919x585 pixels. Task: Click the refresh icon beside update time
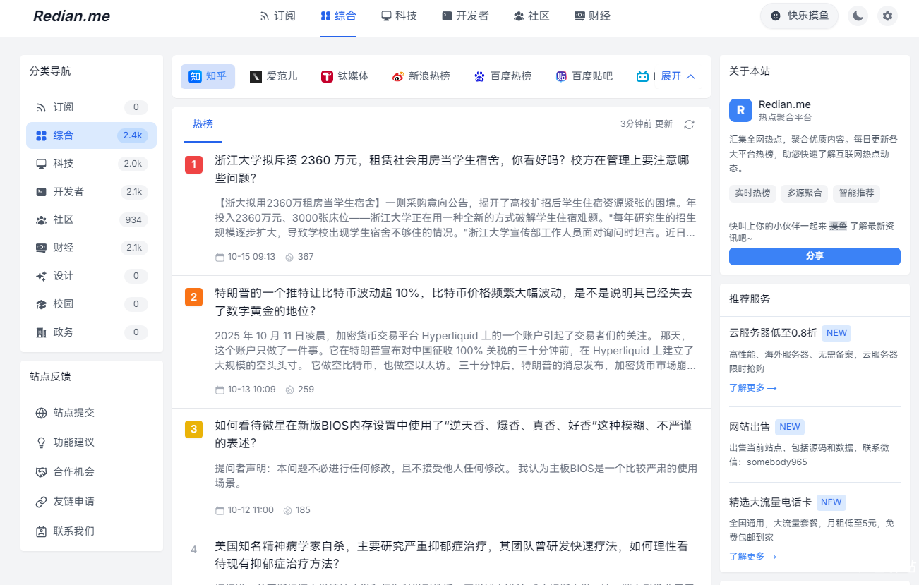click(689, 124)
